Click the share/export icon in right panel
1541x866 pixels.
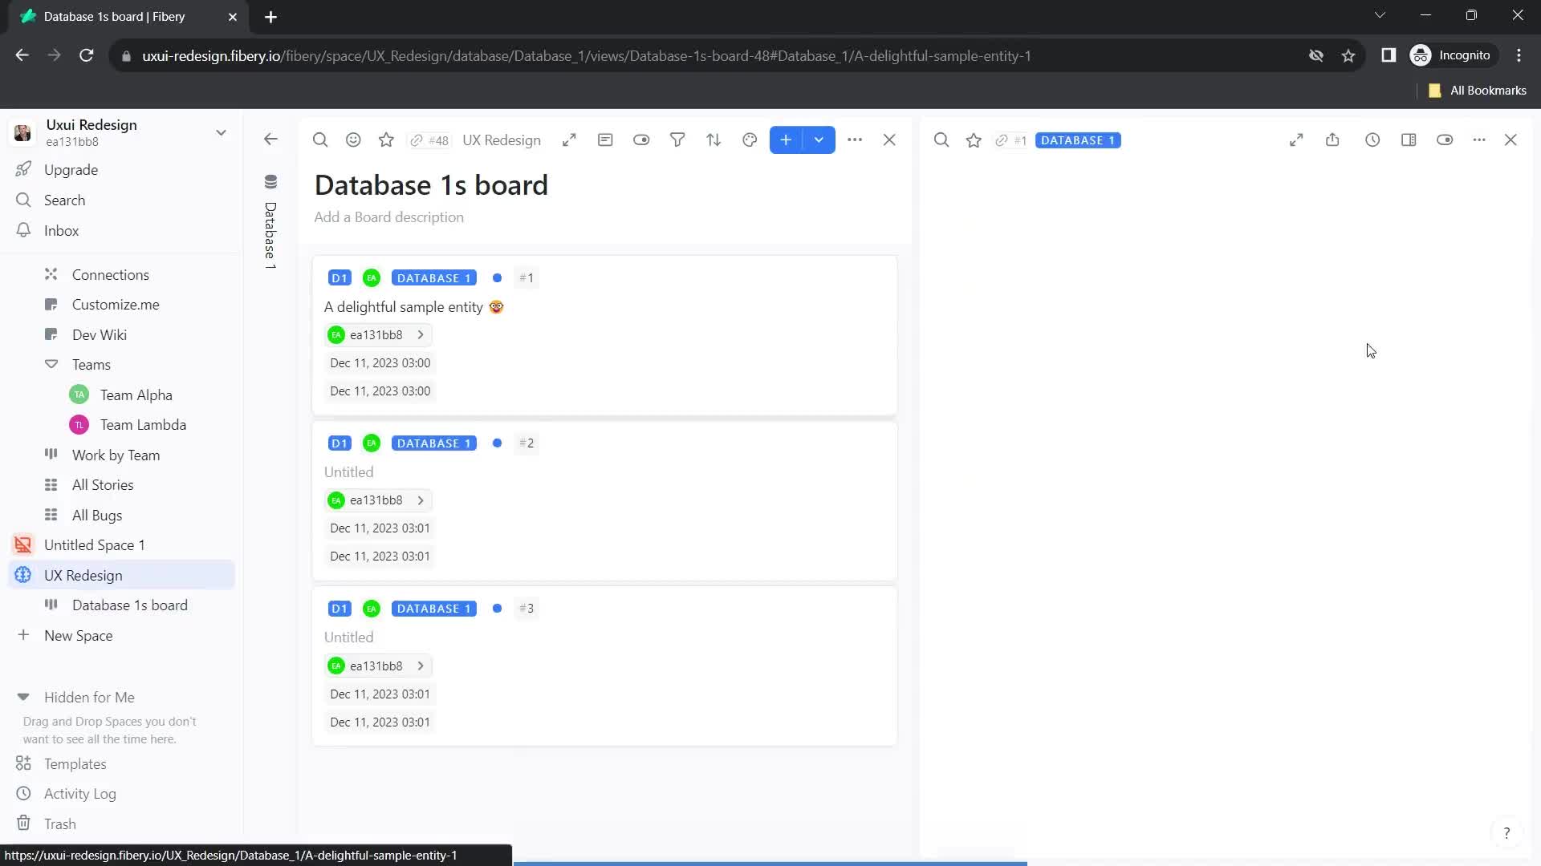1332,140
